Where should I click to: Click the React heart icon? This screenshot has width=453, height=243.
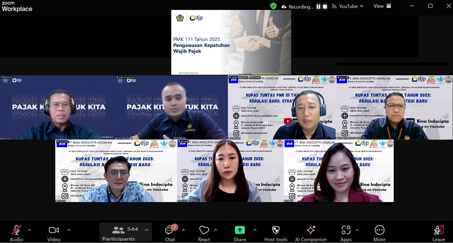tap(204, 233)
